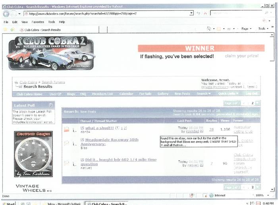Collapse the Latest Poll block icon
Viewport: 278px width, 205px height.
pyautogui.click(x=51, y=105)
